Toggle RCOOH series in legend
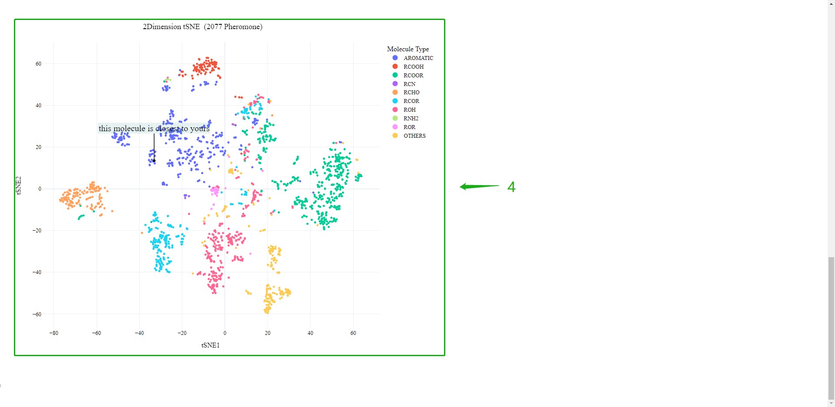835x407 pixels. click(407, 66)
